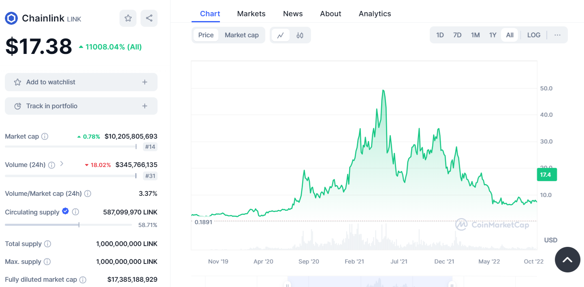Toggle the LOG scale option
584x287 pixels.
534,35
